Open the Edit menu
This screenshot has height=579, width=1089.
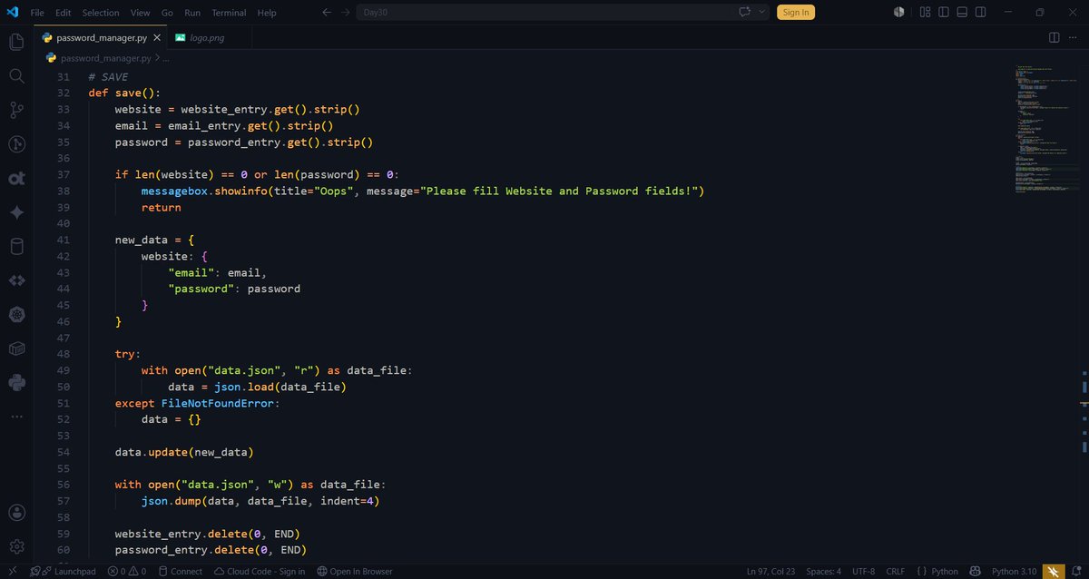(63, 13)
